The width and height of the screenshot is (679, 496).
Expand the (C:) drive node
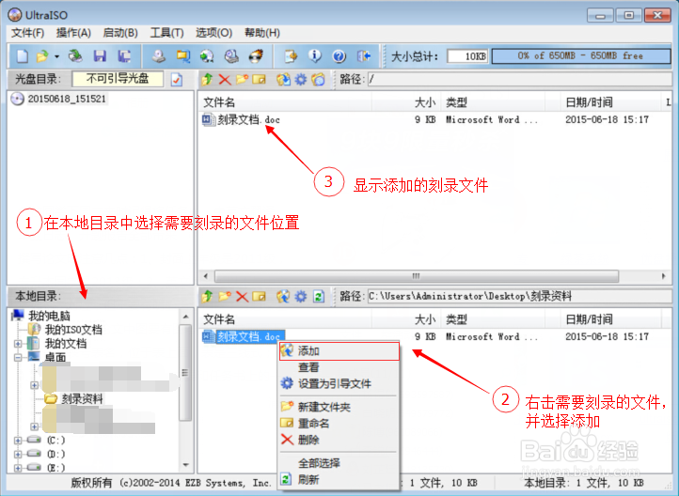coord(18,441)
